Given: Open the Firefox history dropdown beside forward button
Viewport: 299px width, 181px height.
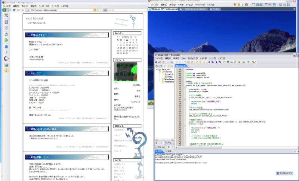Looking at the screenshot, I should pos(10,10).
